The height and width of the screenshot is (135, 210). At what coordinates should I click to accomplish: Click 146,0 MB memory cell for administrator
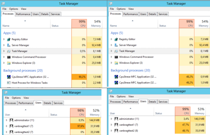click(x=198, y=119)
